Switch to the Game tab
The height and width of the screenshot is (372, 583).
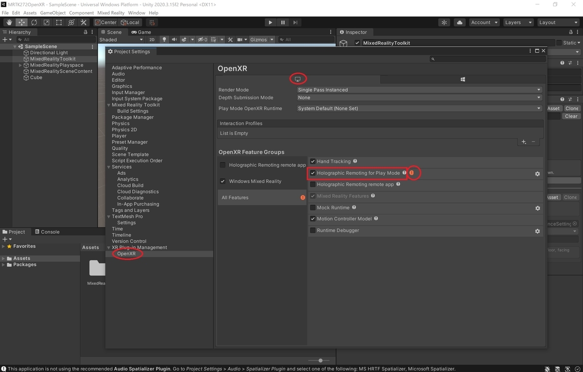click(x=141, y=32)
